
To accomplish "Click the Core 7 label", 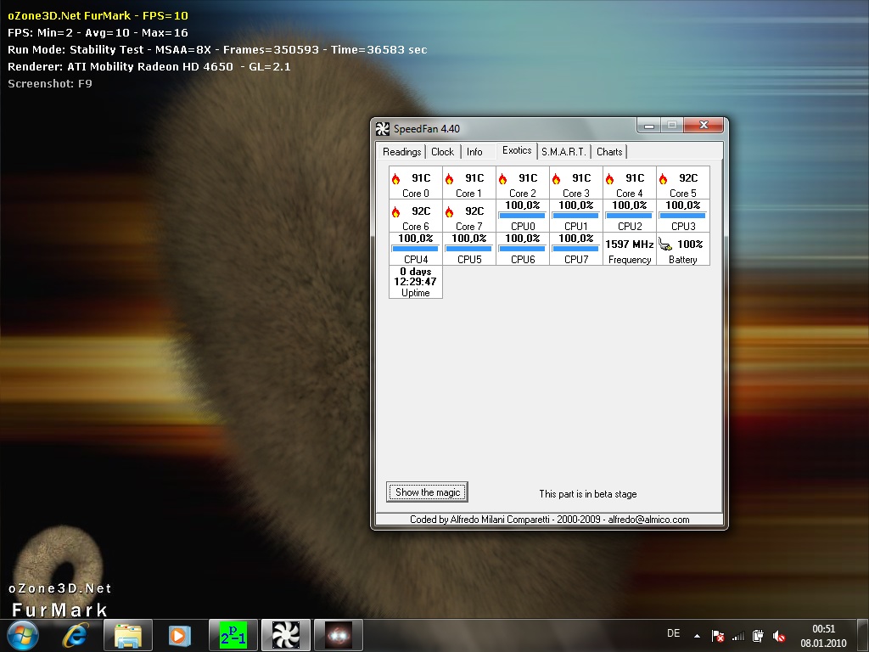I will click(x=468, y=226).
